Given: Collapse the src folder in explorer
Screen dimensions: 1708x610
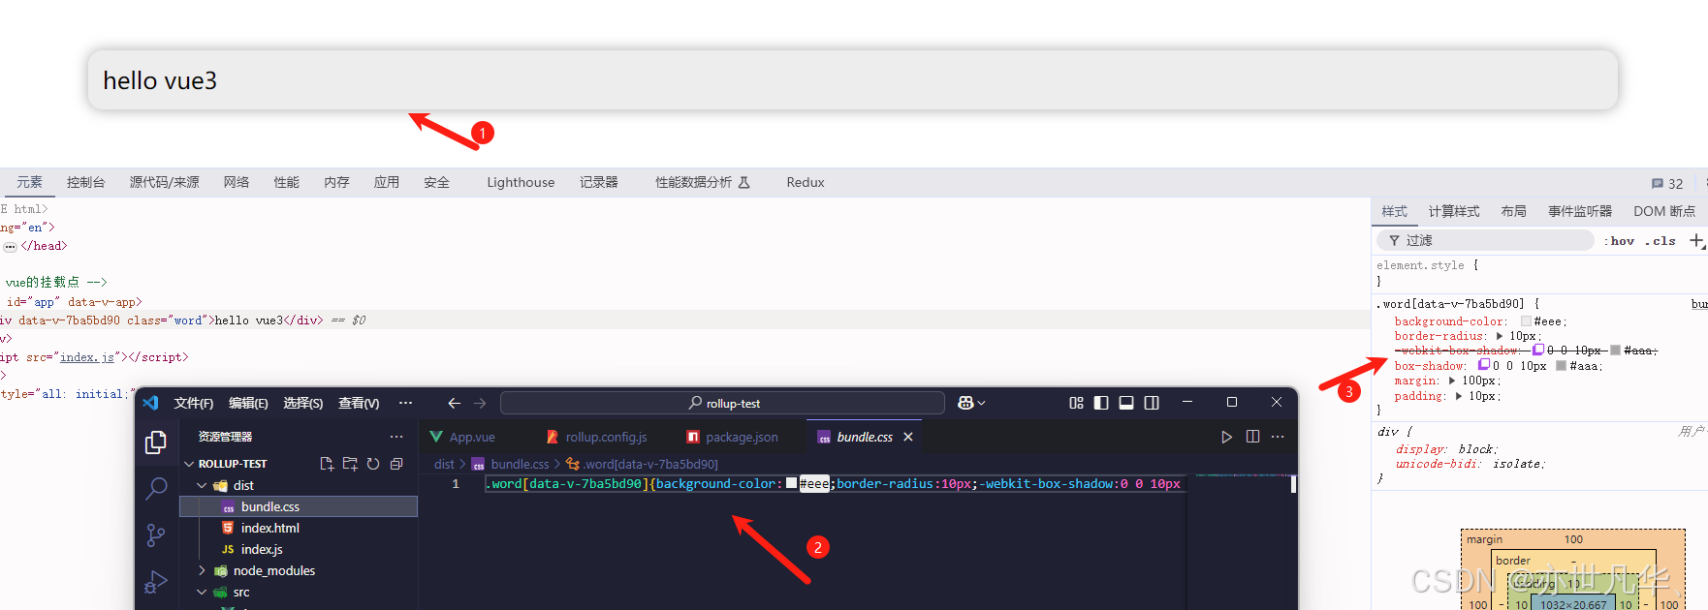Looking at the screenshot, I should 202,592.
